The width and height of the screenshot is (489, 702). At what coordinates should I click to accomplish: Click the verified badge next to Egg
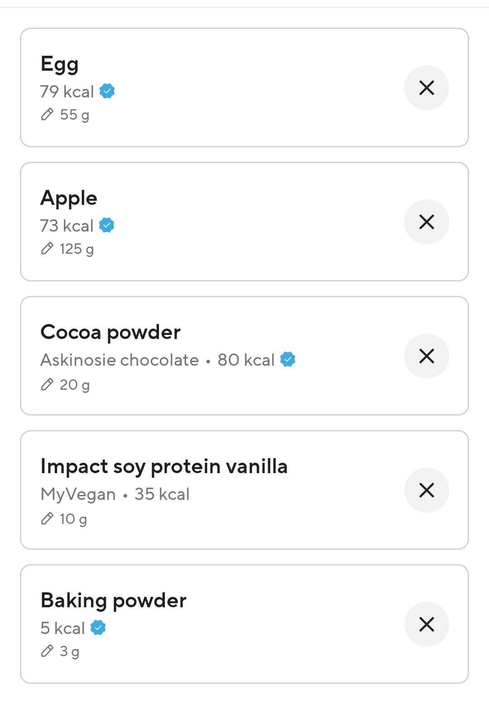[107, 91]
